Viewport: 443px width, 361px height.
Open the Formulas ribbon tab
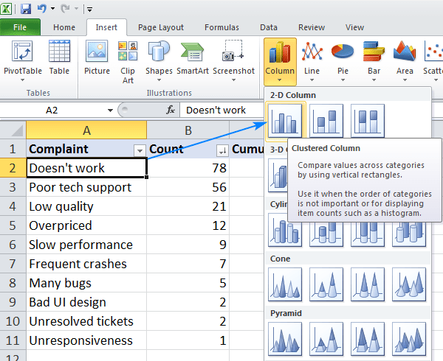pos(221,27)
